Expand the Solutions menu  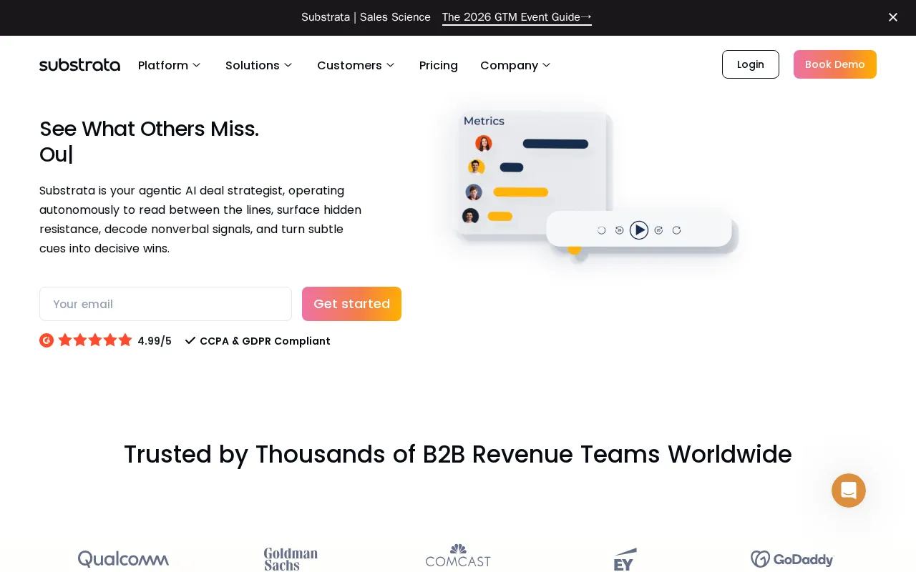259,65
